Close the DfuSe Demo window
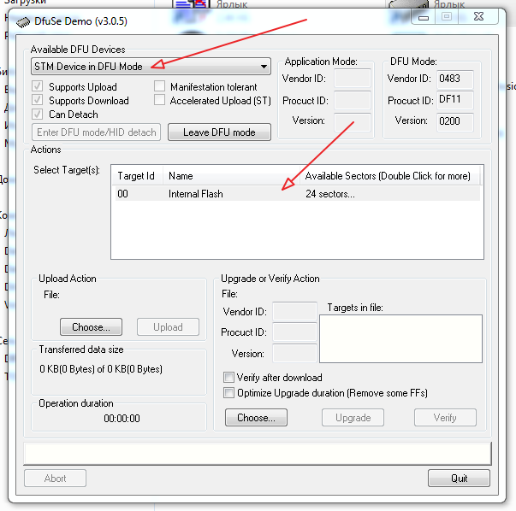516x511 pixels. click(478, 16)
